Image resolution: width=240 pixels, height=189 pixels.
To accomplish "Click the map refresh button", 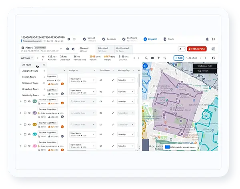I will tap(145, 66).
